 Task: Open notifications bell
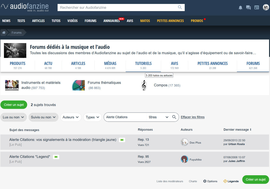240,8
